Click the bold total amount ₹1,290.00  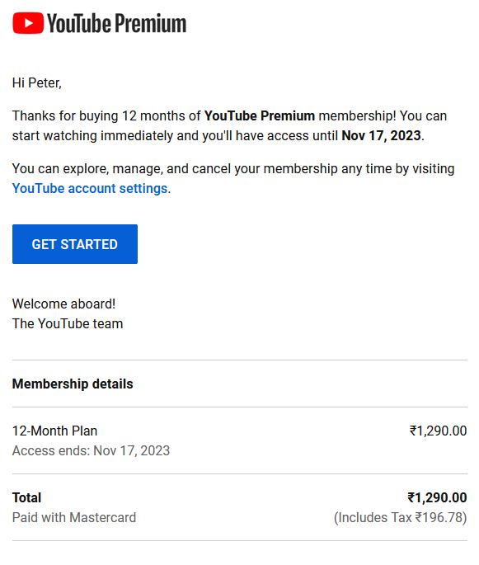437,497
